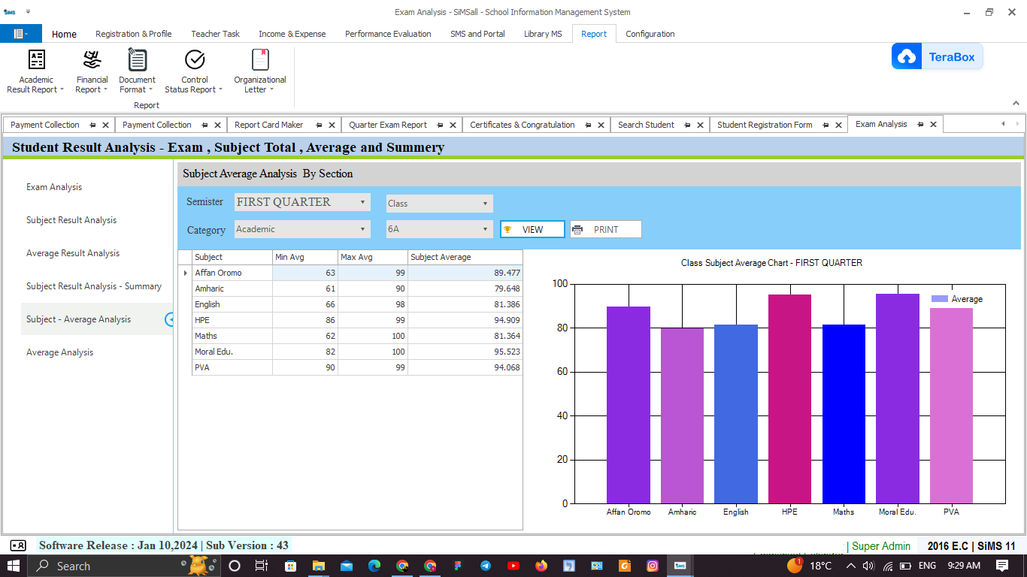This screenshot has height=577, width=1027.
Task: Click the HPE bar in chart
Action: click(x=789, y=399)
